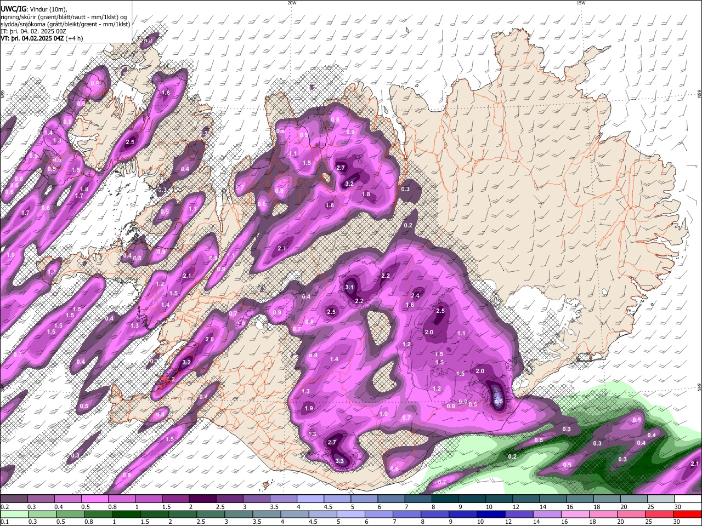Click the slydda/snjókoma legend description line

(65, 24)
